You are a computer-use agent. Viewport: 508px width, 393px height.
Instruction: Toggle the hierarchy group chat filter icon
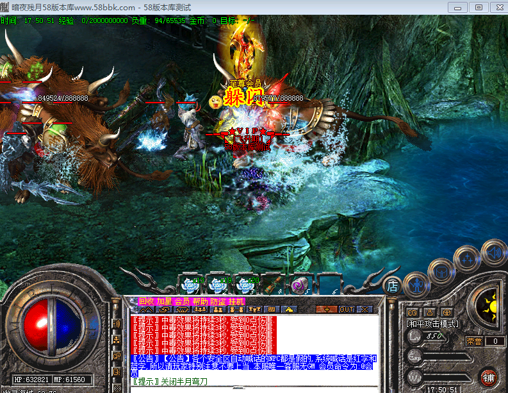click(117, 340)
